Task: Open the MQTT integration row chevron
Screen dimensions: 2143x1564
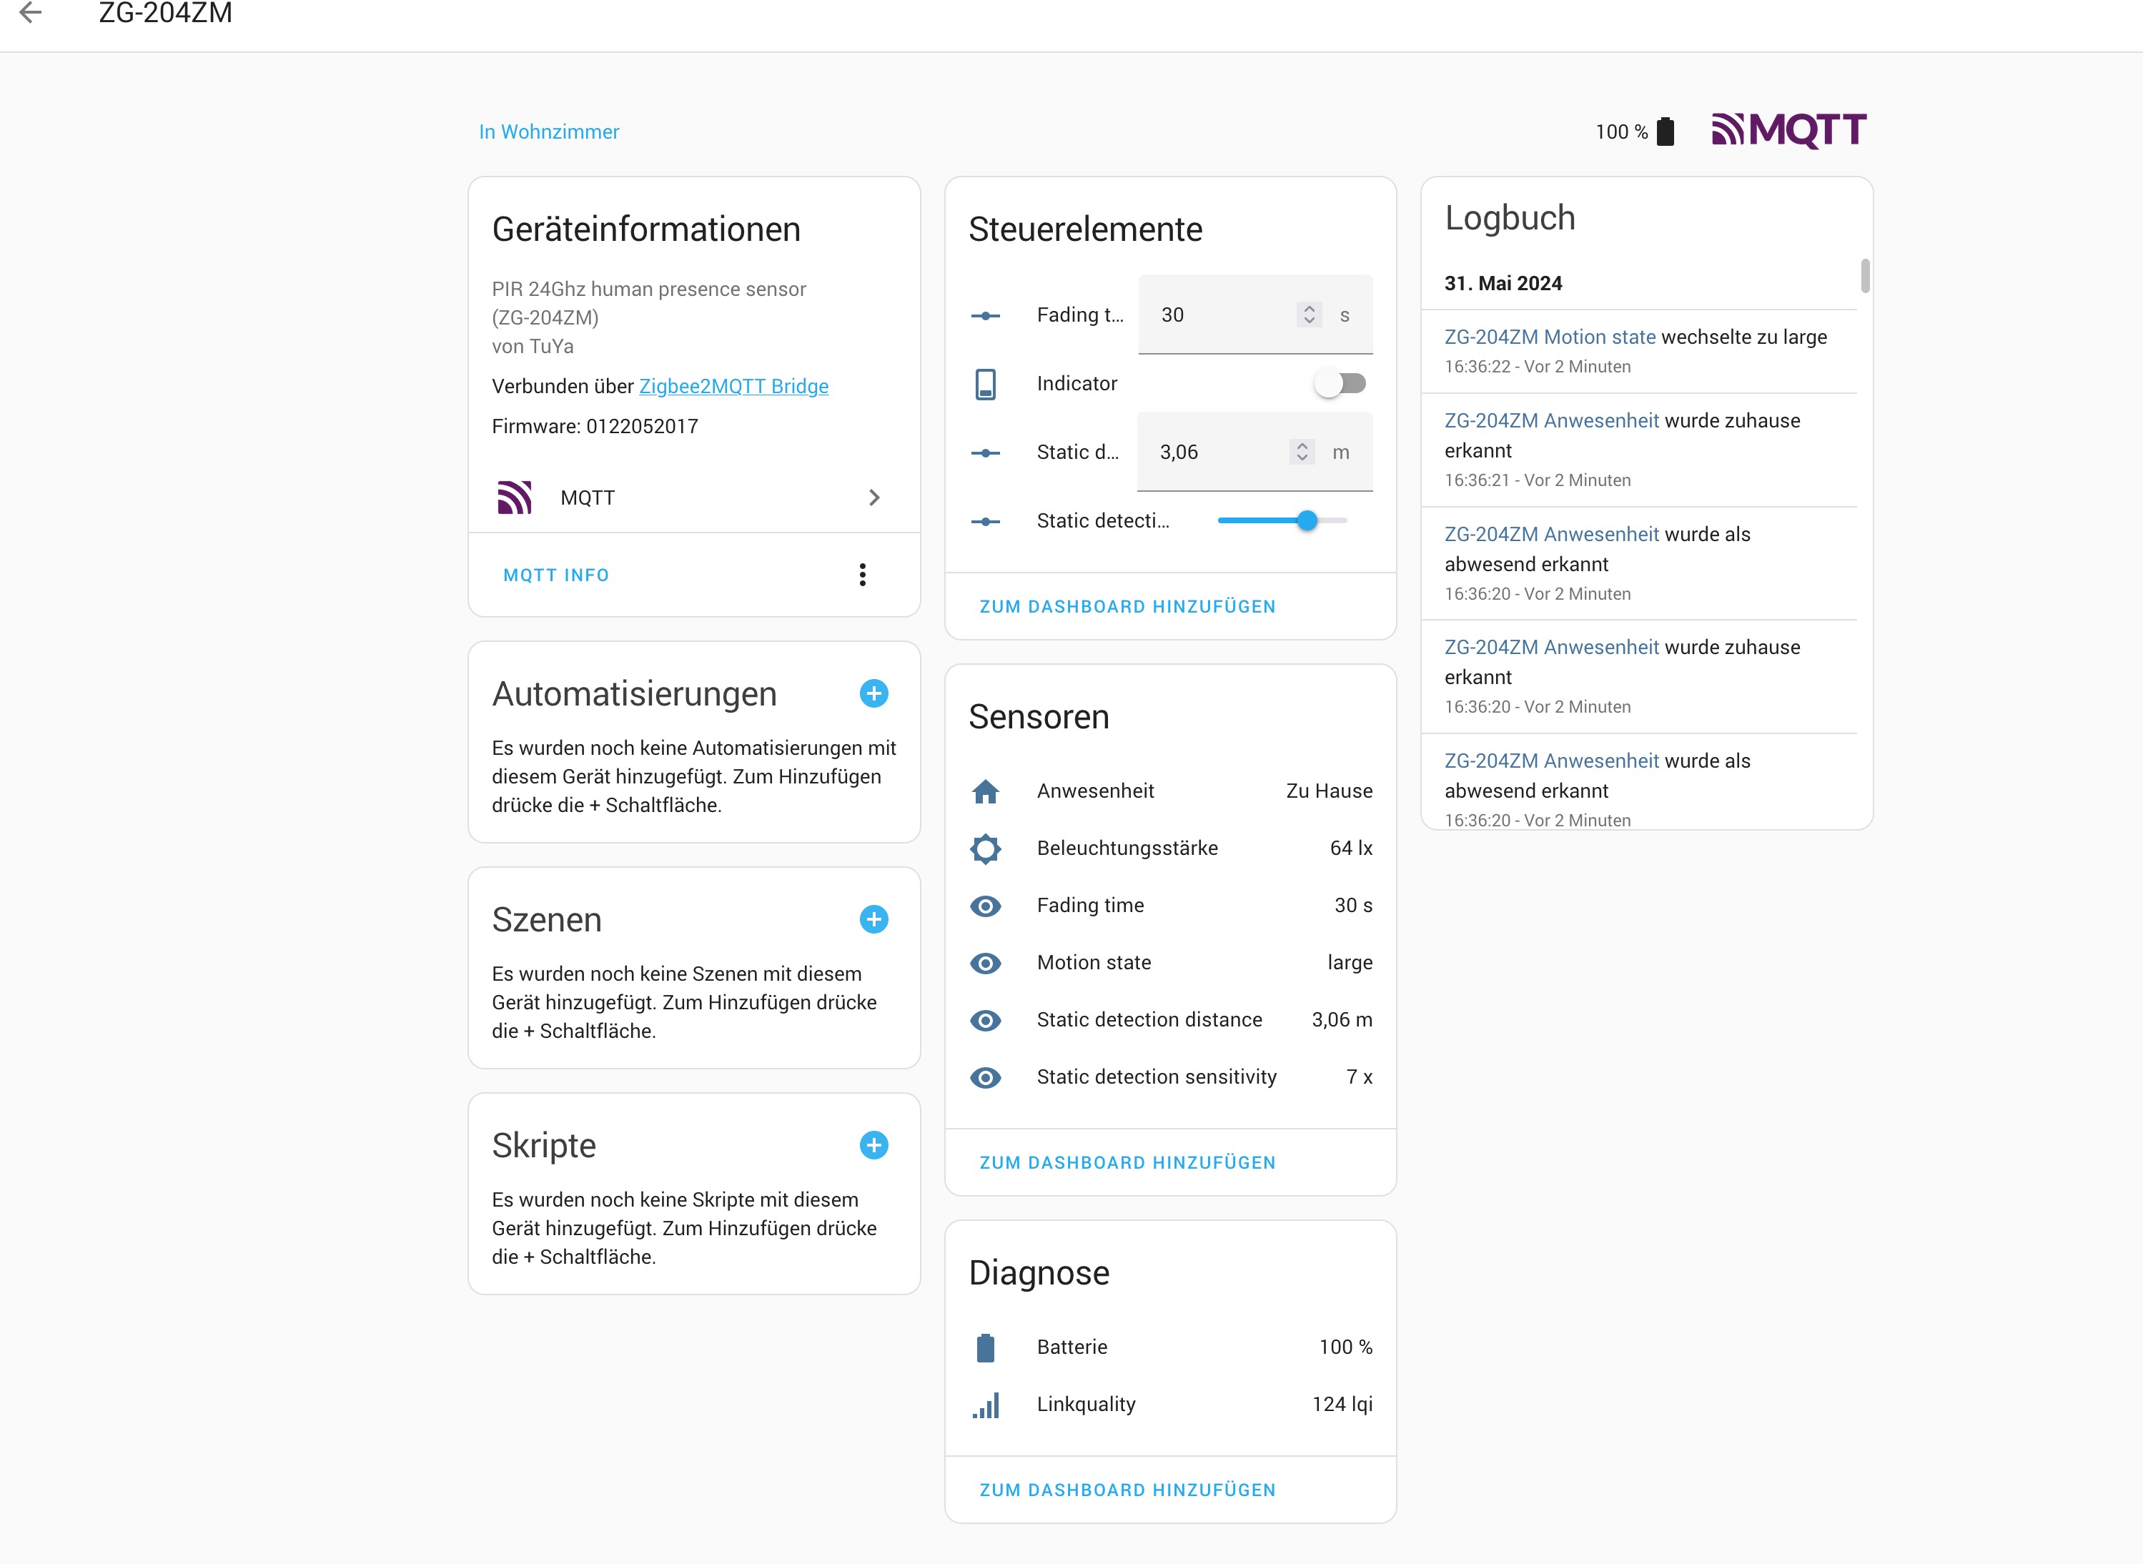Action: coord(873,498)
